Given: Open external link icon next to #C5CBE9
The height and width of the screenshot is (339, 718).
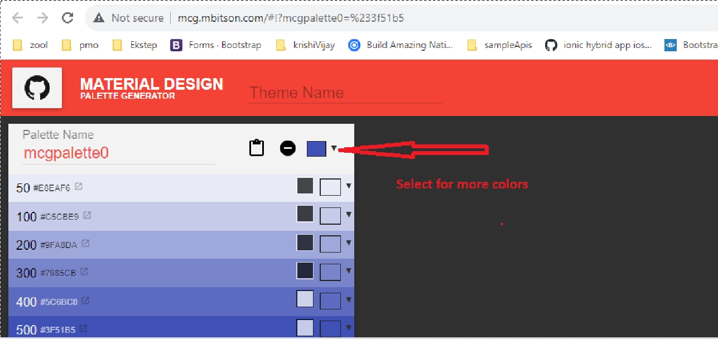Looking at the screenshot, I should (x=87, y=215).
